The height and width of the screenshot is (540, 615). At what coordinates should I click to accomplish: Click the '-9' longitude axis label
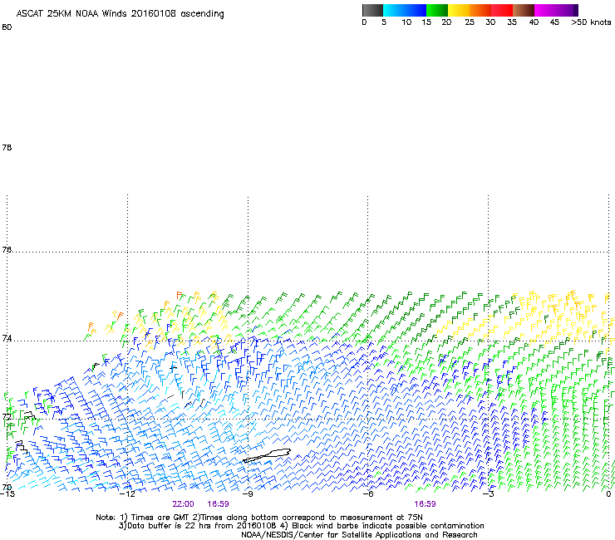coord(248,494)
